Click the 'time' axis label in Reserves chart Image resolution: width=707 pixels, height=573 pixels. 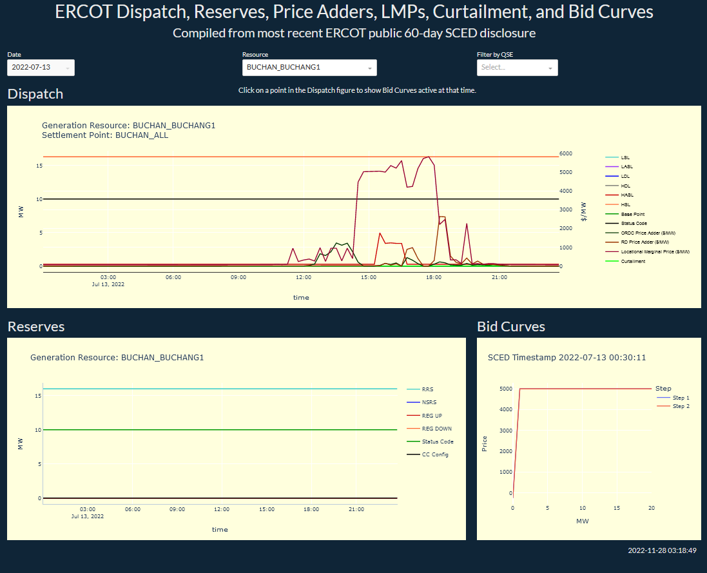pos(220,530)
